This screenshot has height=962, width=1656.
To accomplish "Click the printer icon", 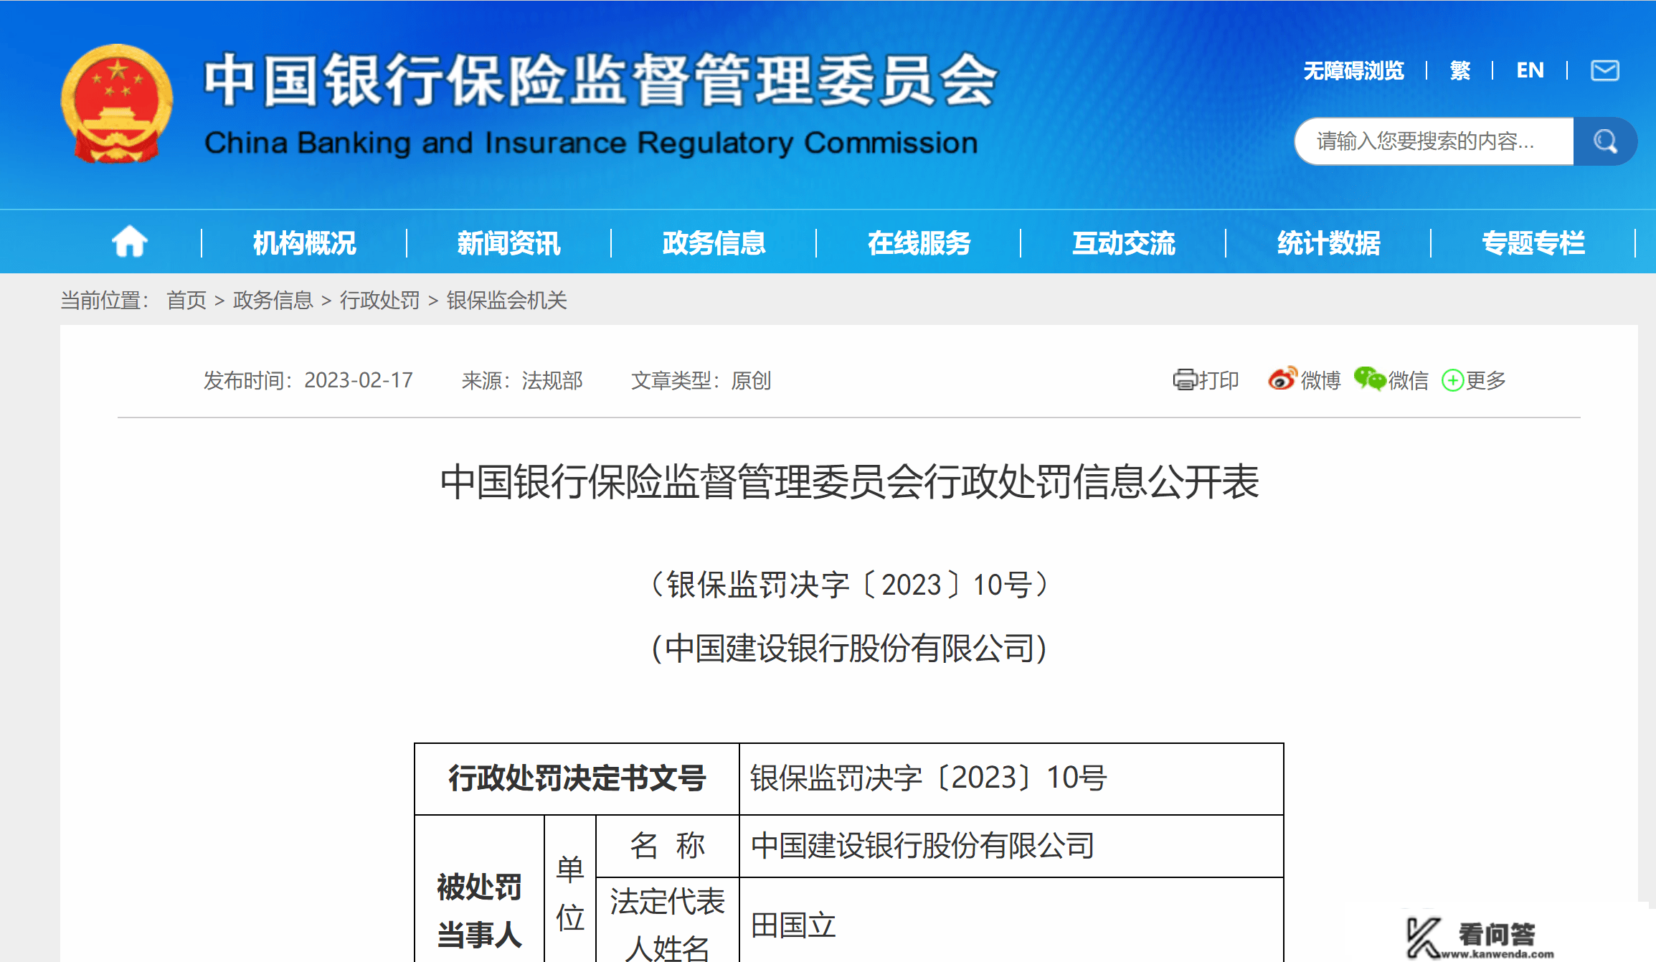I will 1185,379.
